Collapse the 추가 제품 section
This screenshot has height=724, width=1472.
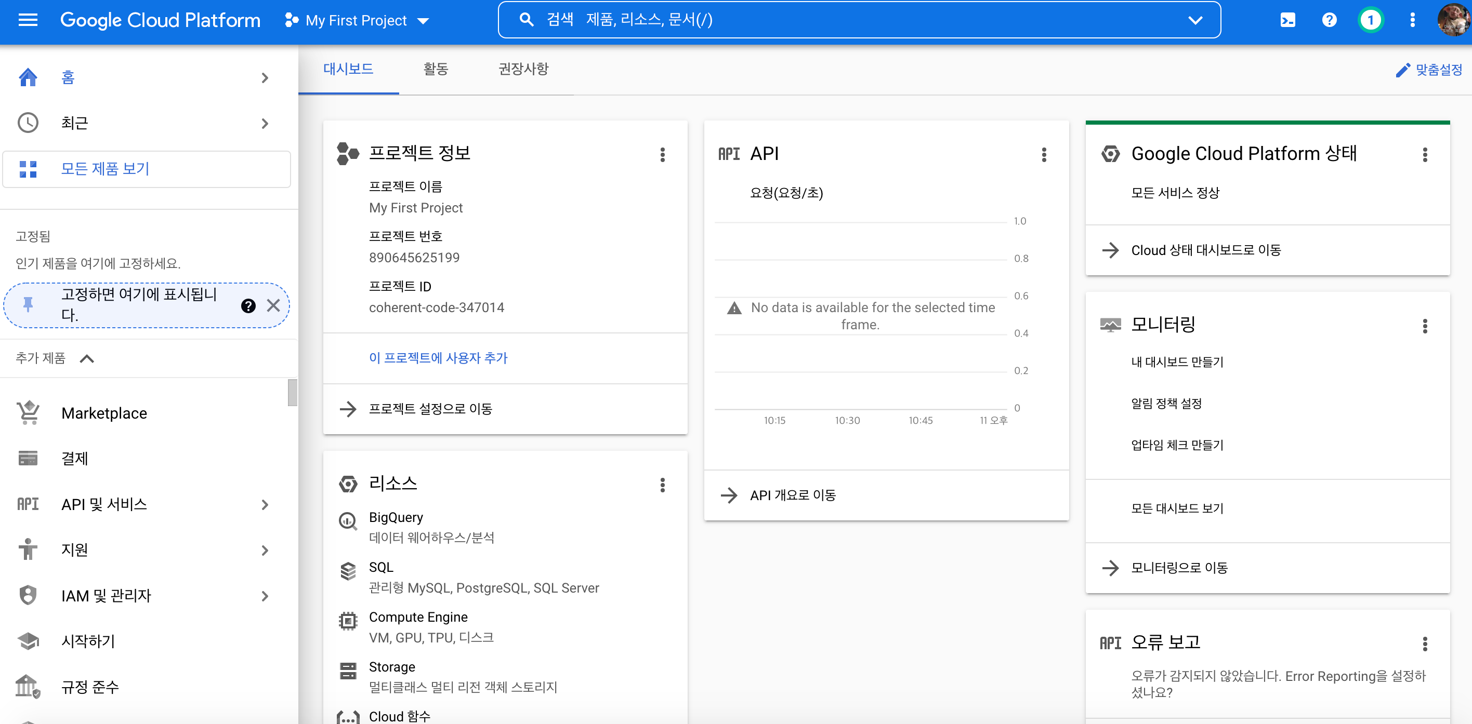tap(87, 358)
